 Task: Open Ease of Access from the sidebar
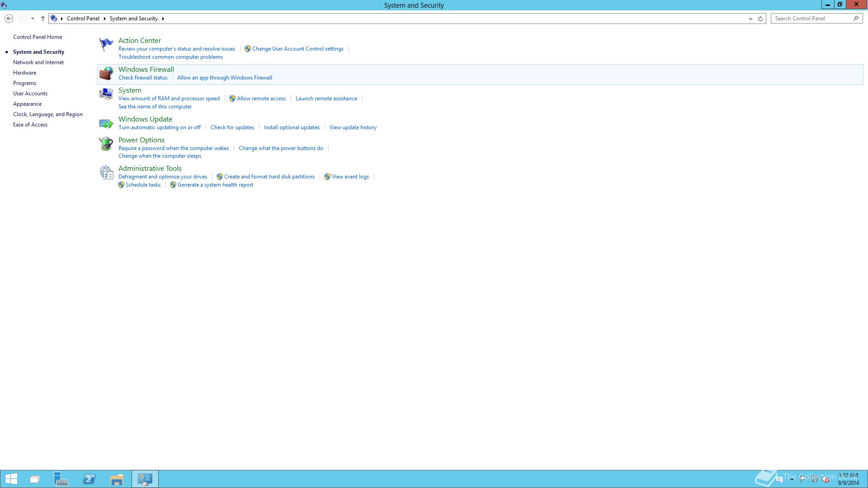pyautogui.click(x=30, y=125)
